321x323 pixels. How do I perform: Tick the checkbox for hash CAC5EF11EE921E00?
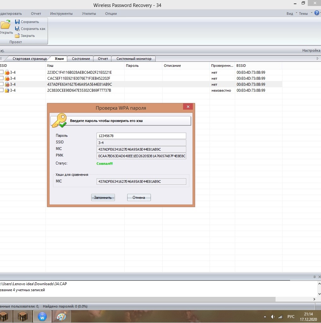coord(2,78)
